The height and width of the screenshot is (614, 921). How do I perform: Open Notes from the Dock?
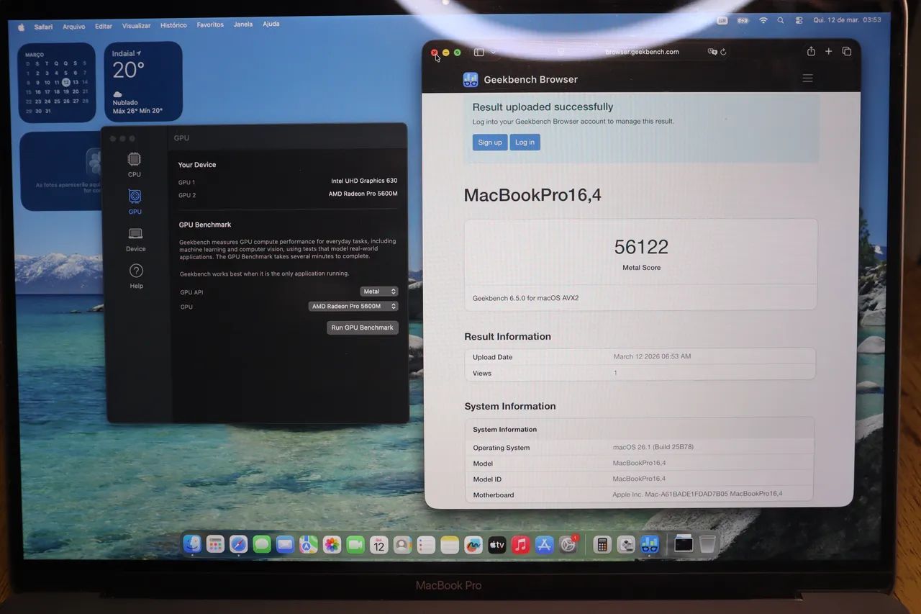click(450, 545)
